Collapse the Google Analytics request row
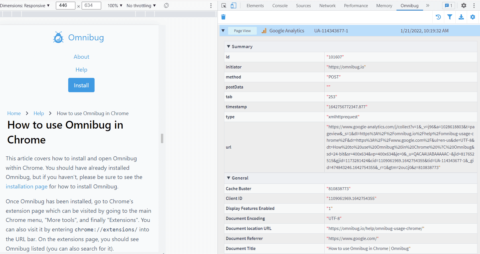Image resolution: width=480 pixels, height=254 pixels. tap(223, 31)
